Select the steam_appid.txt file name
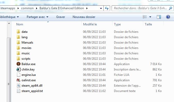The image size is (174, 102). pos(32,91)
